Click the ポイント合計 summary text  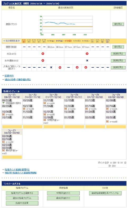(x=112, y=164)
